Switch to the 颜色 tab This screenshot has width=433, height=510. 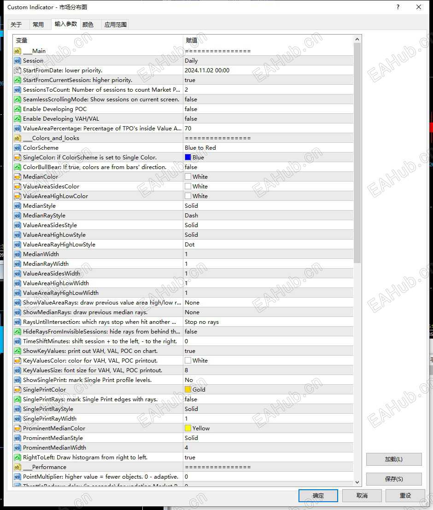pos(88,24)
